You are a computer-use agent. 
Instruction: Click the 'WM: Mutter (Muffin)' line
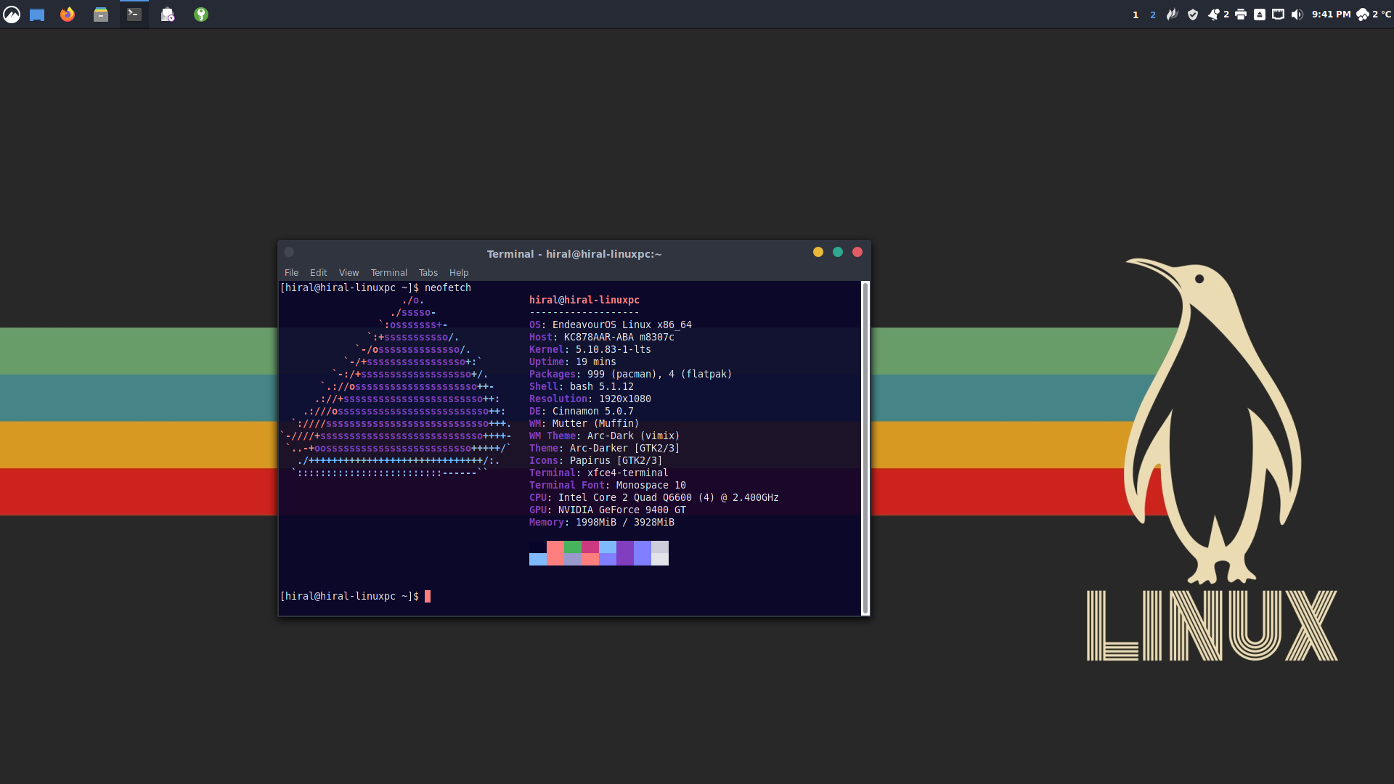pyautogui.click(x=584, y=424)
